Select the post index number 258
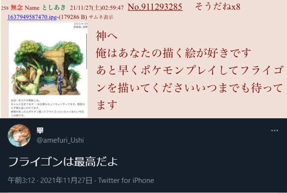 pyautogui.click(x=5, y=8)
